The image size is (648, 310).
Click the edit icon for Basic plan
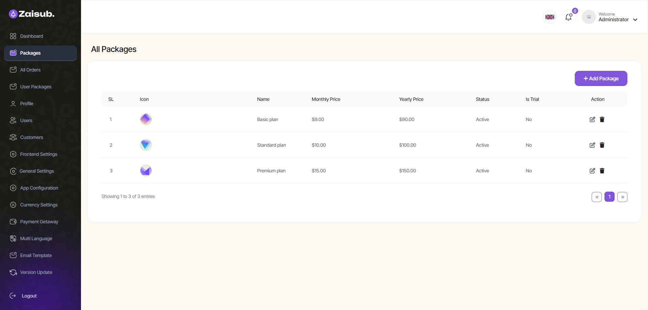click(x=592, y=119)
